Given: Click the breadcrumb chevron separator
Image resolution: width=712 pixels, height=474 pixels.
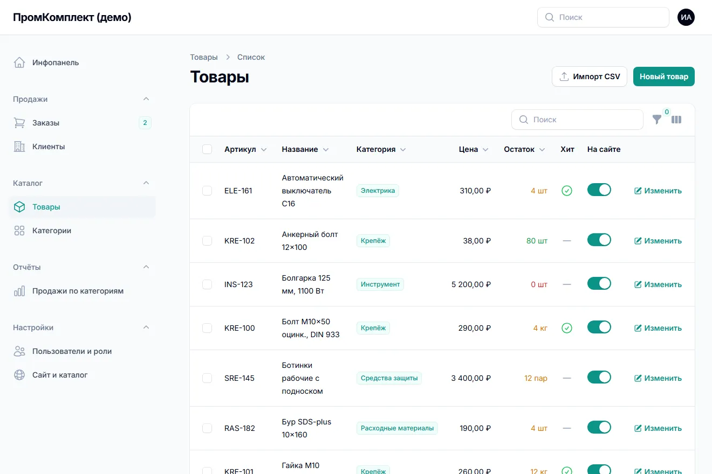Looking at the screenshot, I should pos(228,57).
